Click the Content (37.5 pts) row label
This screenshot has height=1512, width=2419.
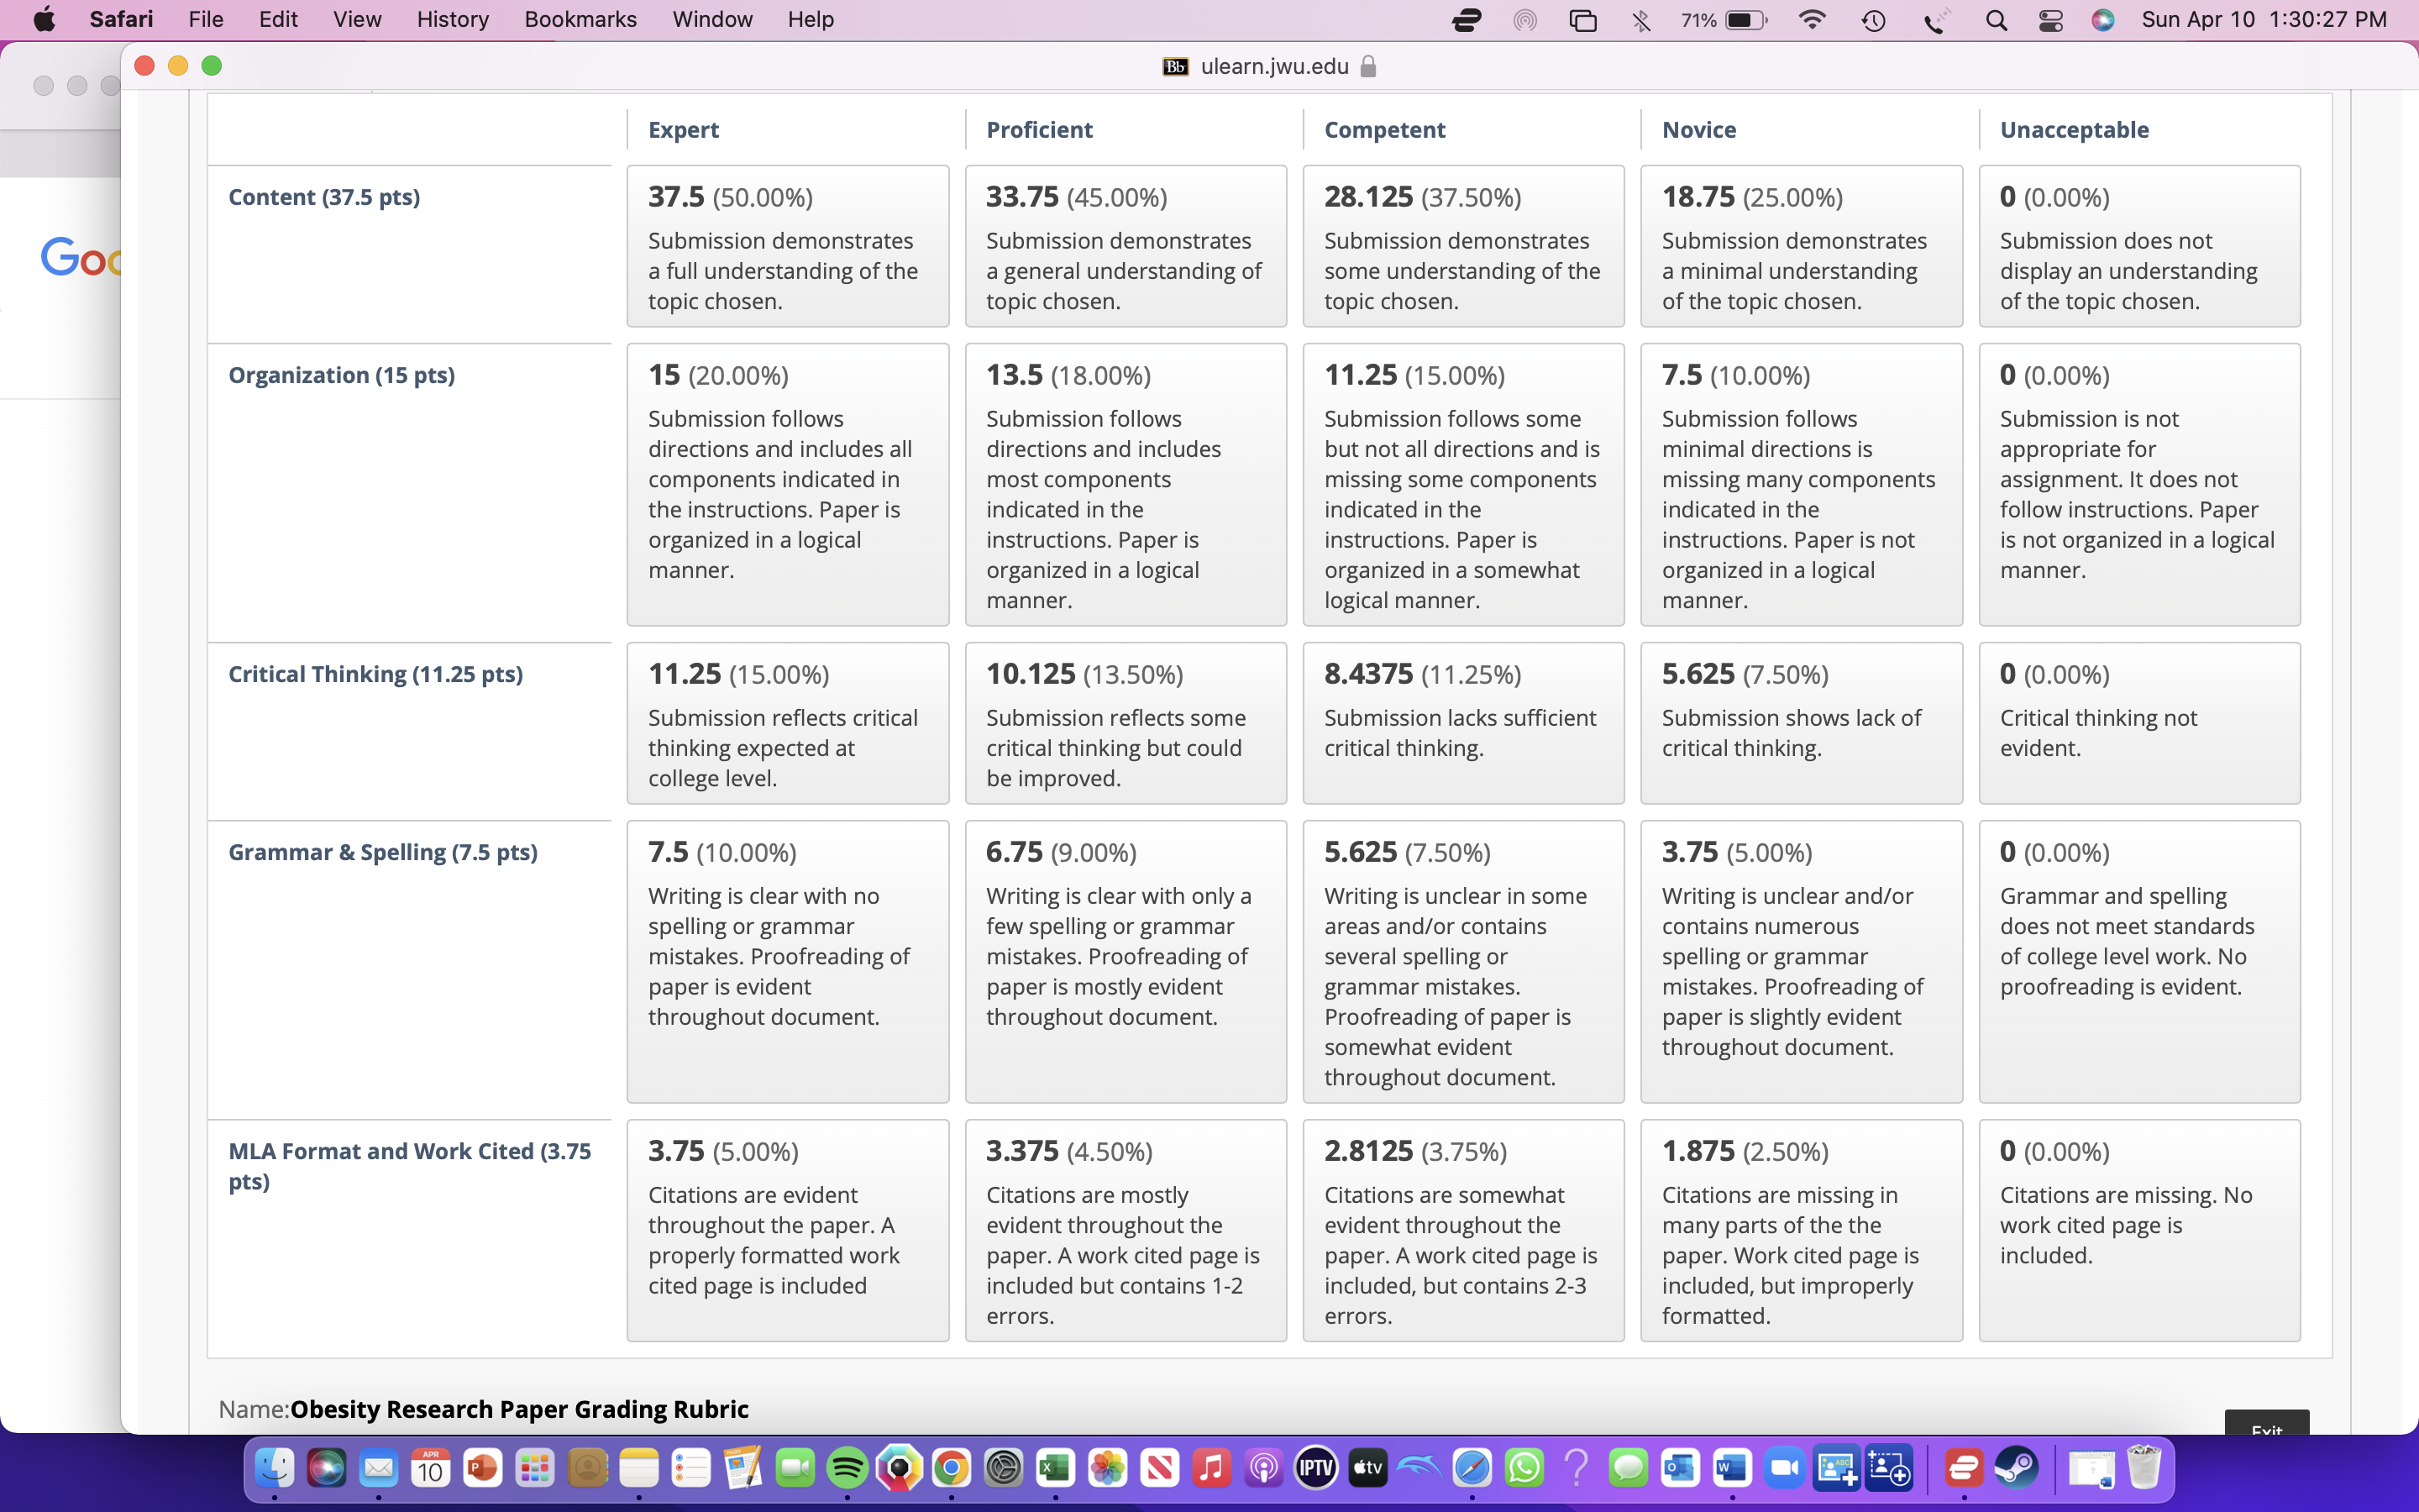coord(324,197)
